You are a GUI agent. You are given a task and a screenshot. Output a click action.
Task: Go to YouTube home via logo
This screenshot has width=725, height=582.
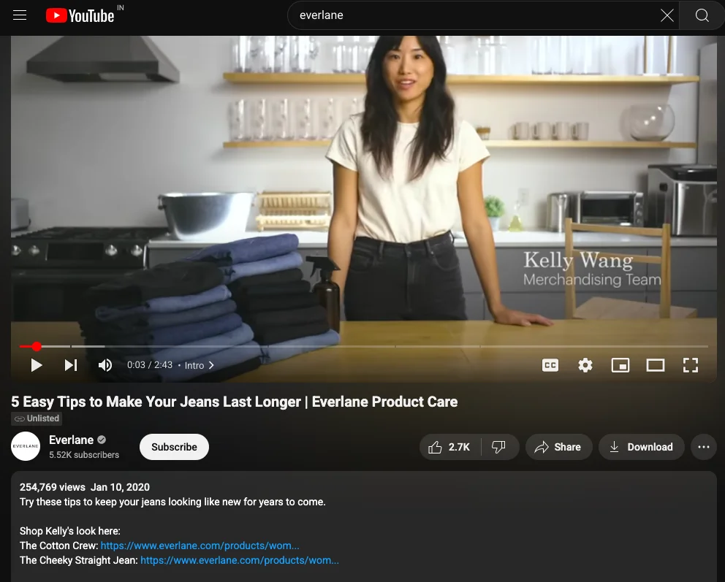click(x=80, y=16)
